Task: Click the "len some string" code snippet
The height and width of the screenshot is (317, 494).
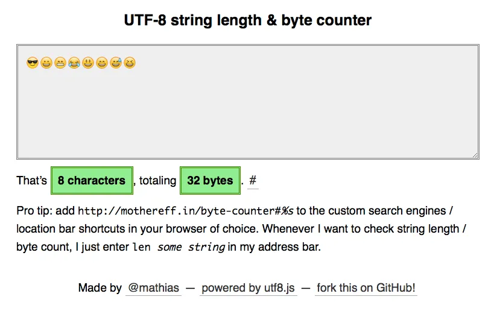Action: click(179, 247)
